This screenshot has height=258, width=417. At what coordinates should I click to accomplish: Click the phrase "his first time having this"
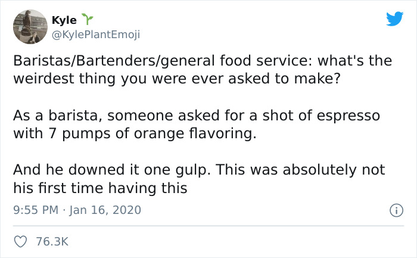point(100,188)
